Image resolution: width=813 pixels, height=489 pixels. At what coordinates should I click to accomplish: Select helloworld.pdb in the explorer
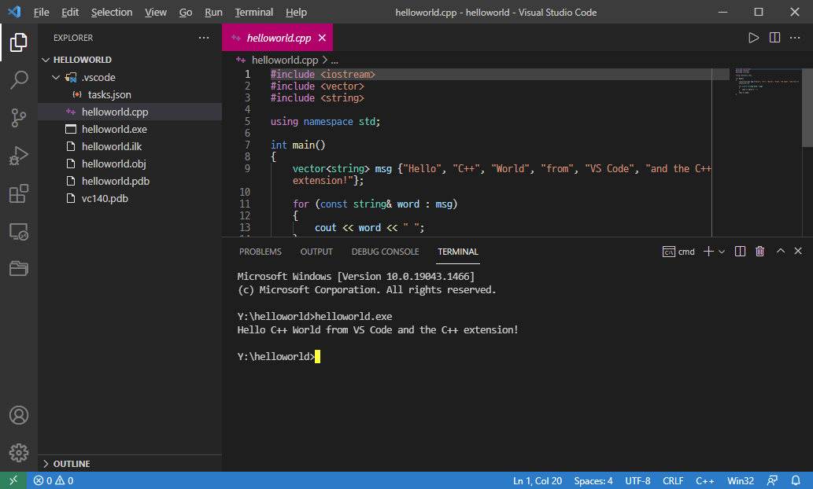(130, 181)
